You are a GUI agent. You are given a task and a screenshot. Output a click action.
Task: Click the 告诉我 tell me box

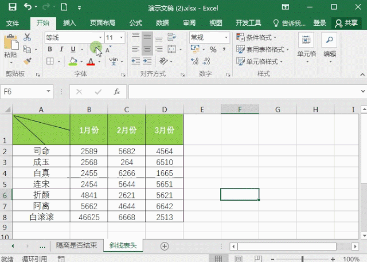[289, 23]
